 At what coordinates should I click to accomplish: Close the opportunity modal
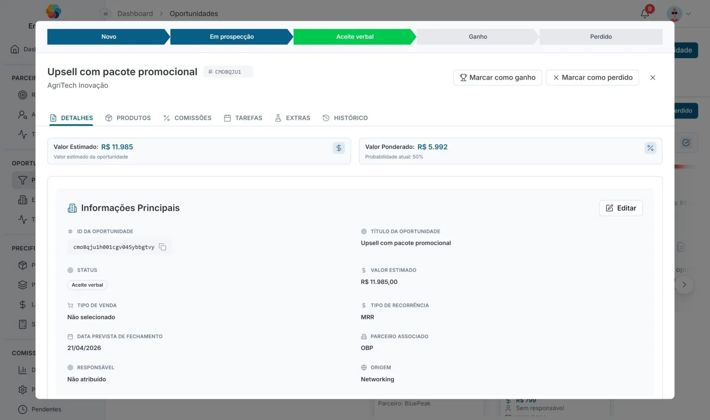pos(653,78)
